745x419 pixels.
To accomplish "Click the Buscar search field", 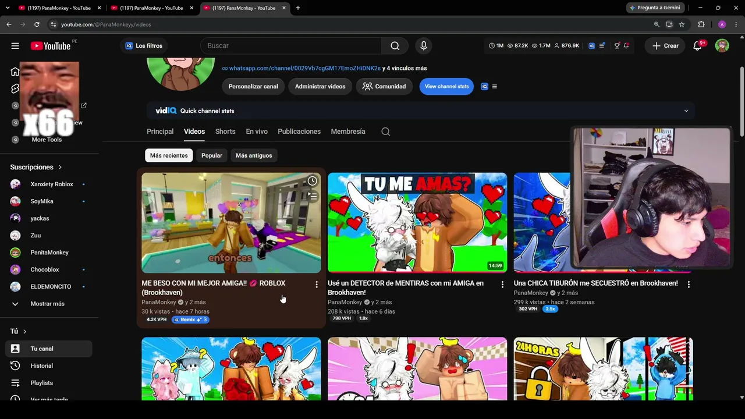I will point(291,46).
